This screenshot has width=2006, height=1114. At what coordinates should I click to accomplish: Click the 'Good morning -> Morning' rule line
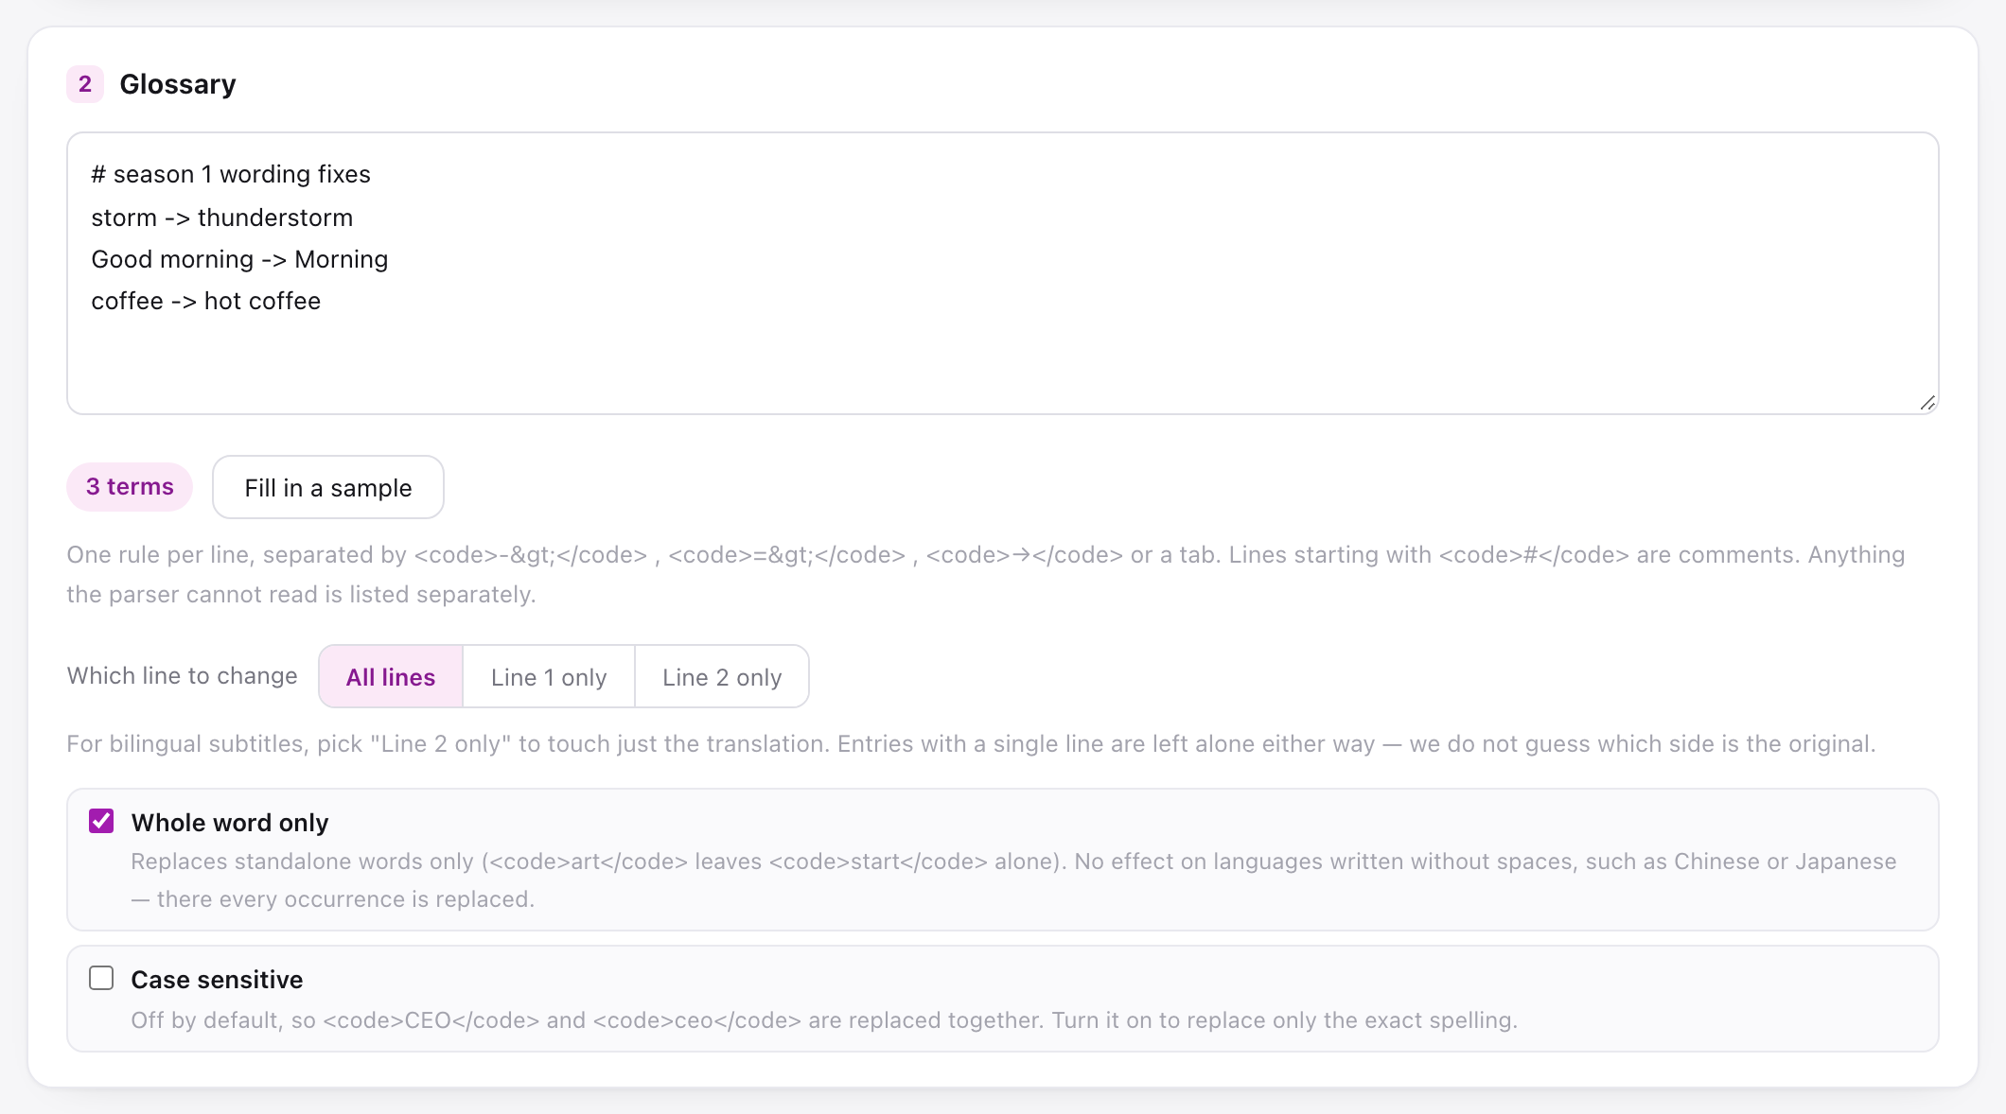click(239, 259)
